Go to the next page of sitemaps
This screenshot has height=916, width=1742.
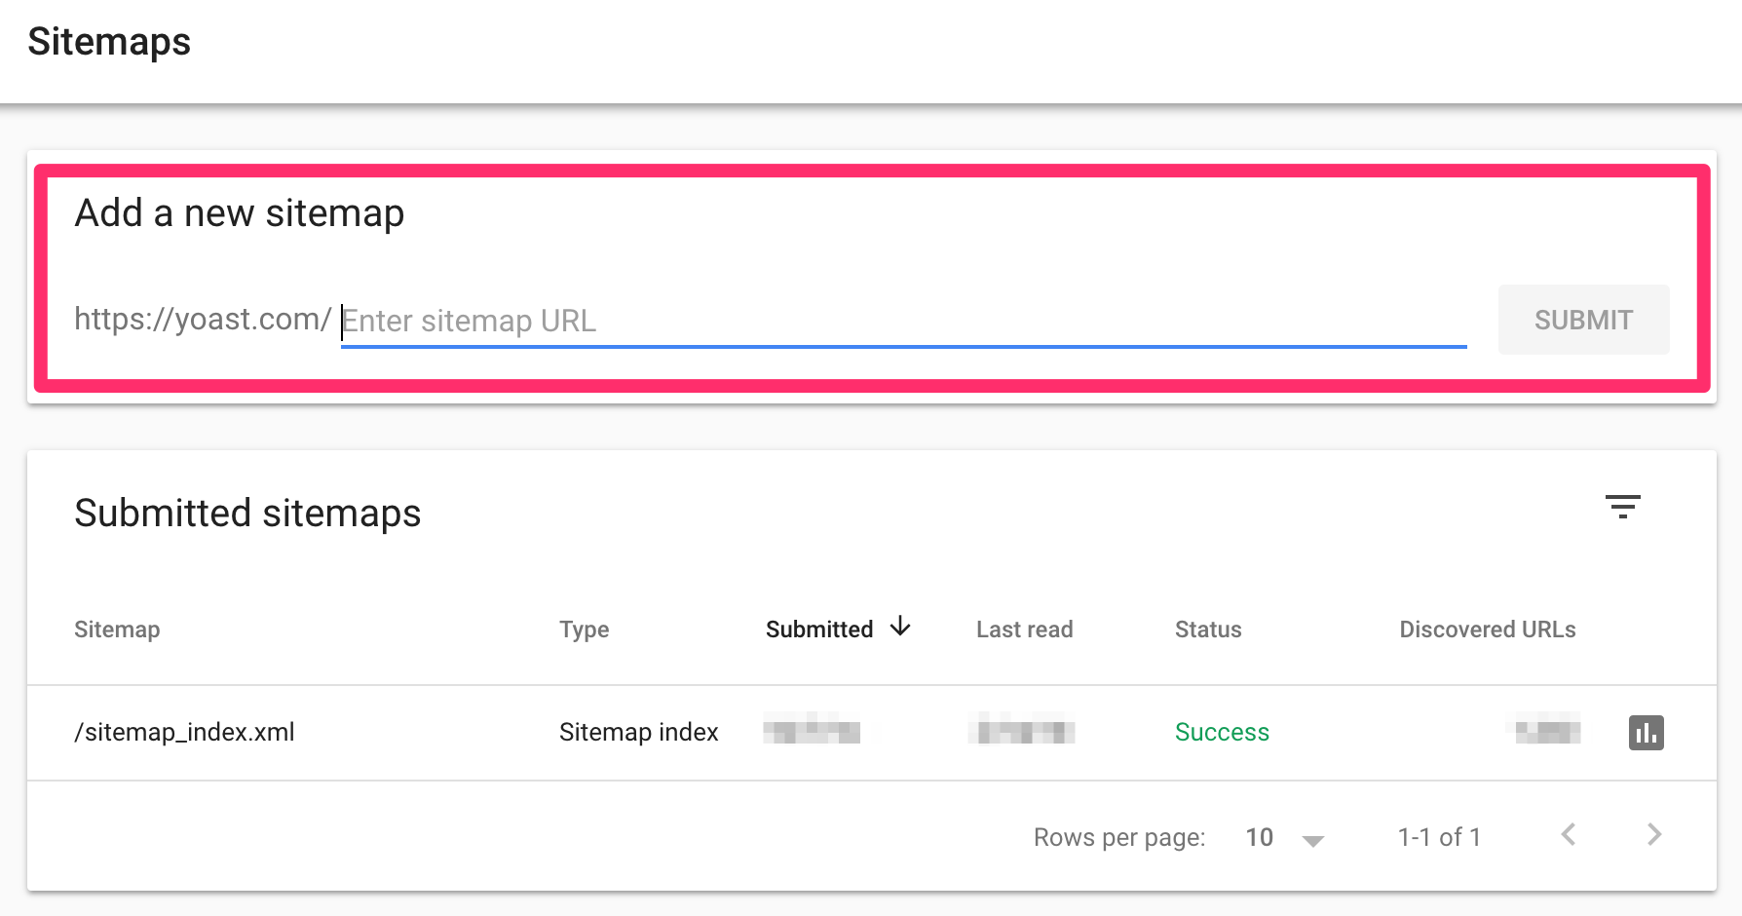pos(1653,835)
